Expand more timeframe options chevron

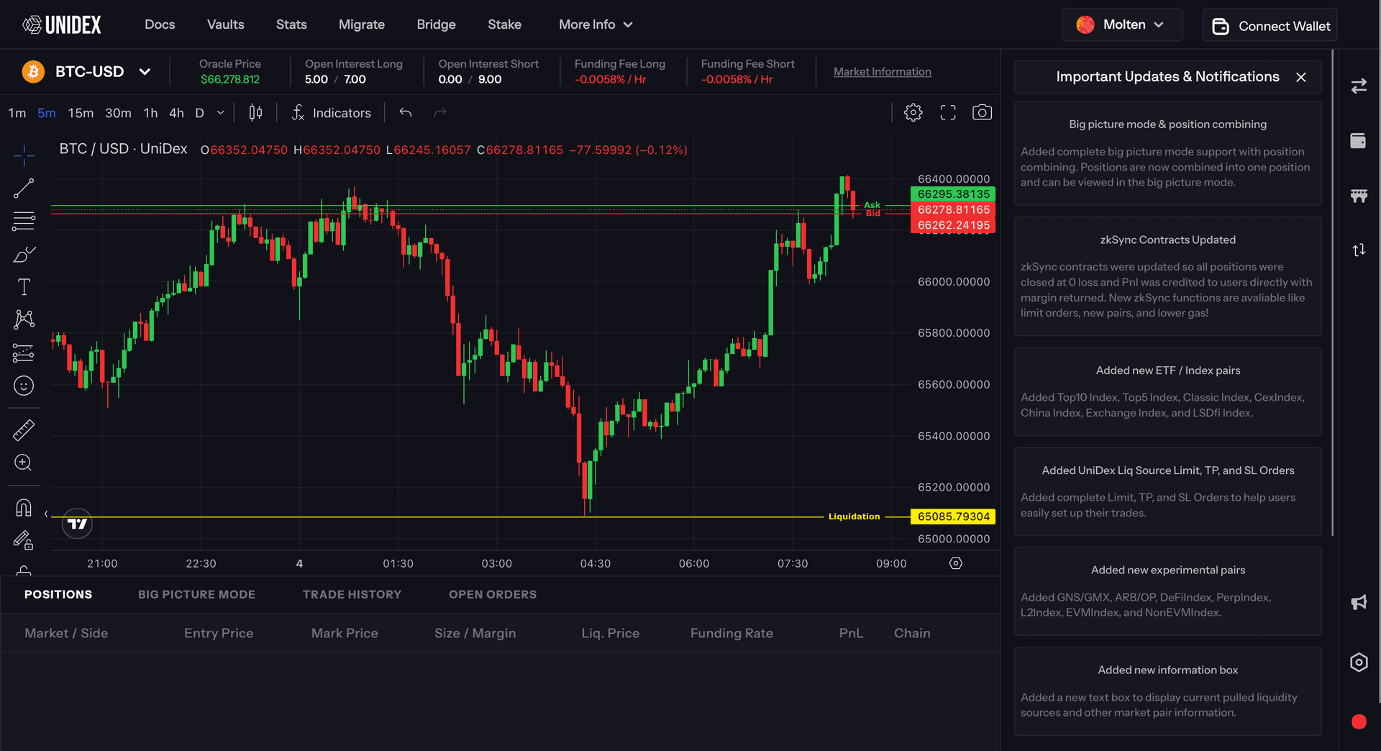click(221, 113)
